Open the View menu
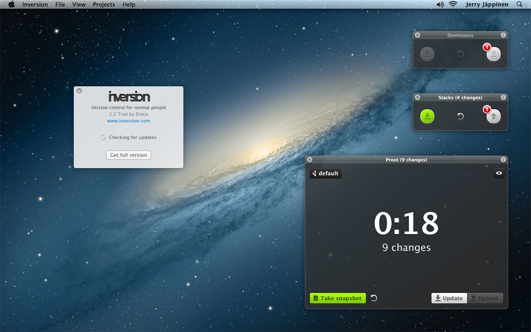Image resolution: width=531 pixels, height=332 pixels. (79, 5)
